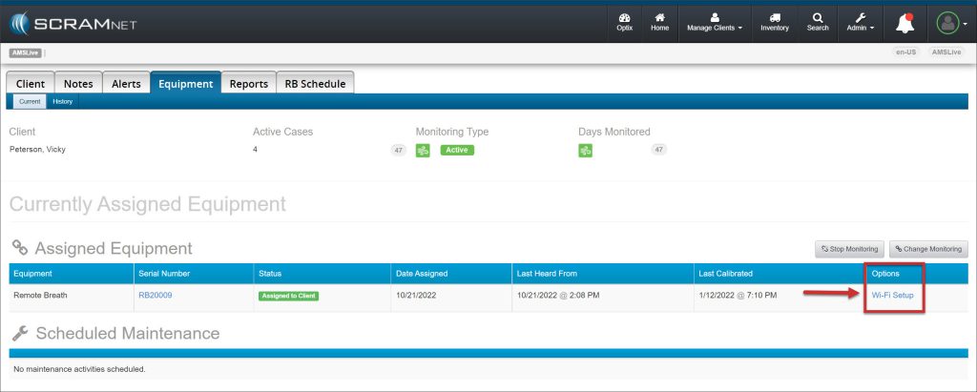Open the Reports tab
This screenshot has width=977, height=392.
click(248, 84)
